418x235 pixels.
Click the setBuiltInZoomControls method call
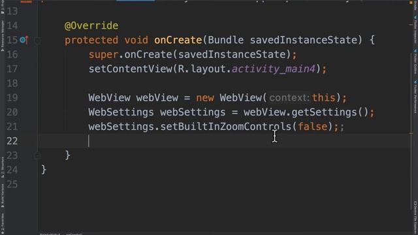click(x=225, y=127)
